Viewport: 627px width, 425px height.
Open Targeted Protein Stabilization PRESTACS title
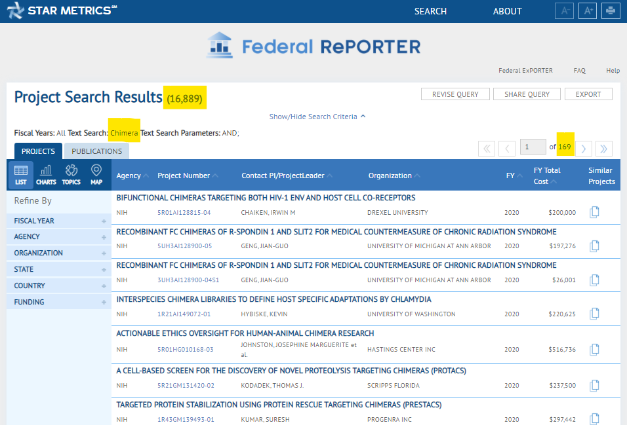[279, 405]
